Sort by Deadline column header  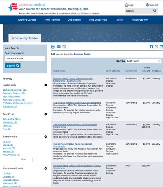(x=156, y=71)
